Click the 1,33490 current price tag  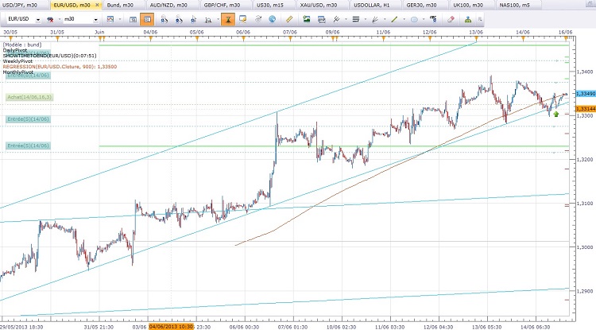click(586, 94)
